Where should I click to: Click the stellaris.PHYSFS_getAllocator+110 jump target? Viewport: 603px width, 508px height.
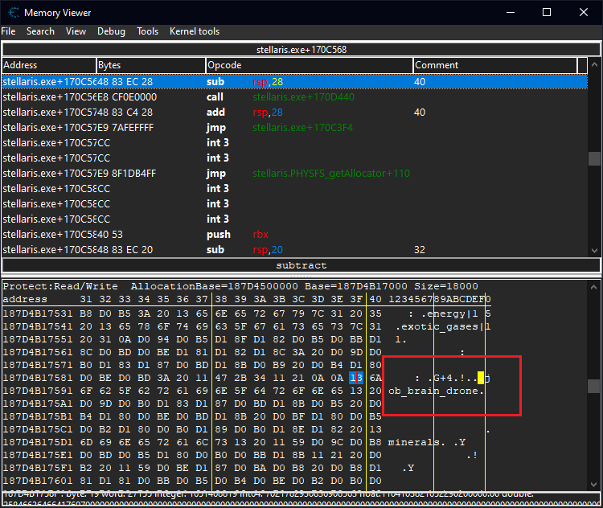(x=331, y=174)
